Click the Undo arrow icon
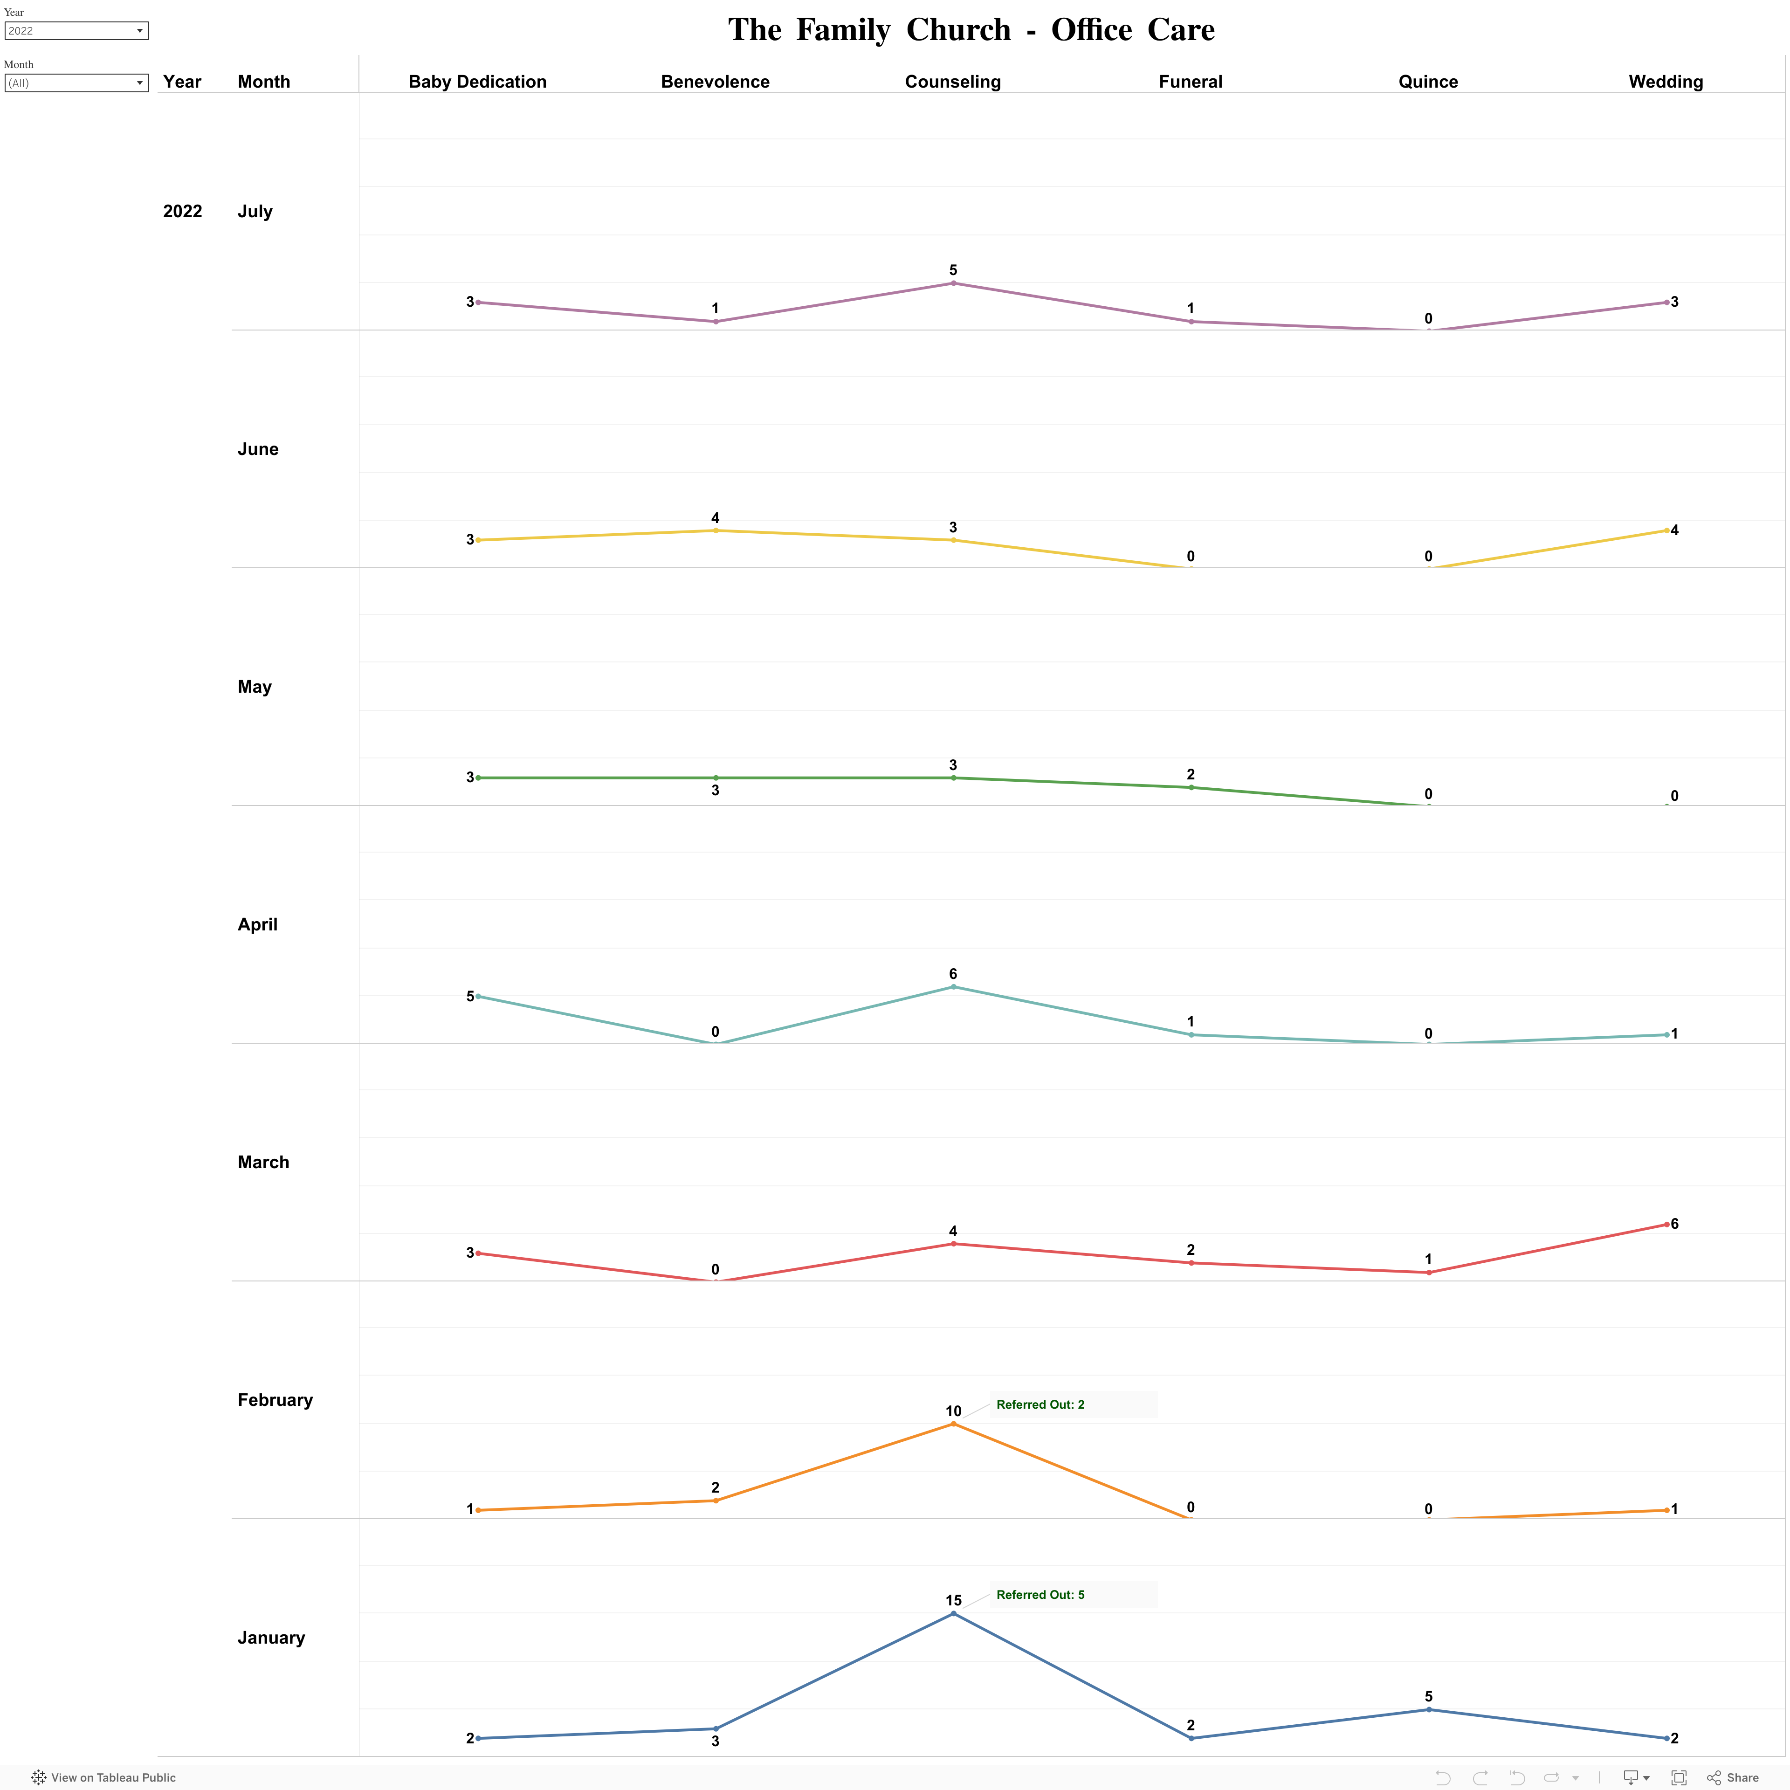 1443,1777
